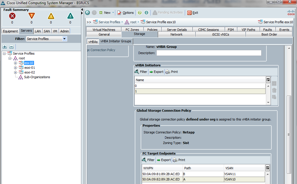
Task: Open the Boot Order tab
Action: click(x=269, y=34)
